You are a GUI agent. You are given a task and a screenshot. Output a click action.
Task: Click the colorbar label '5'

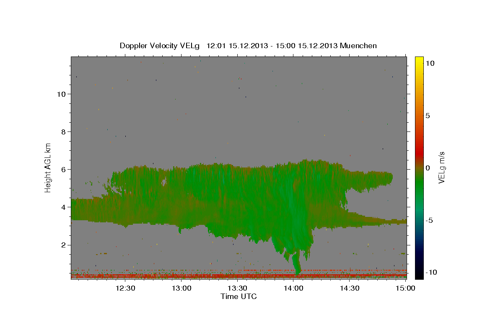(428, 115)
